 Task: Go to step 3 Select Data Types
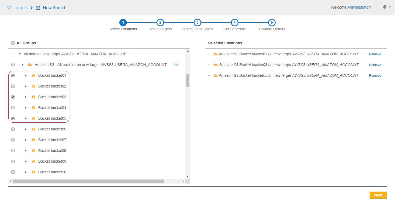tap(198, 23)
